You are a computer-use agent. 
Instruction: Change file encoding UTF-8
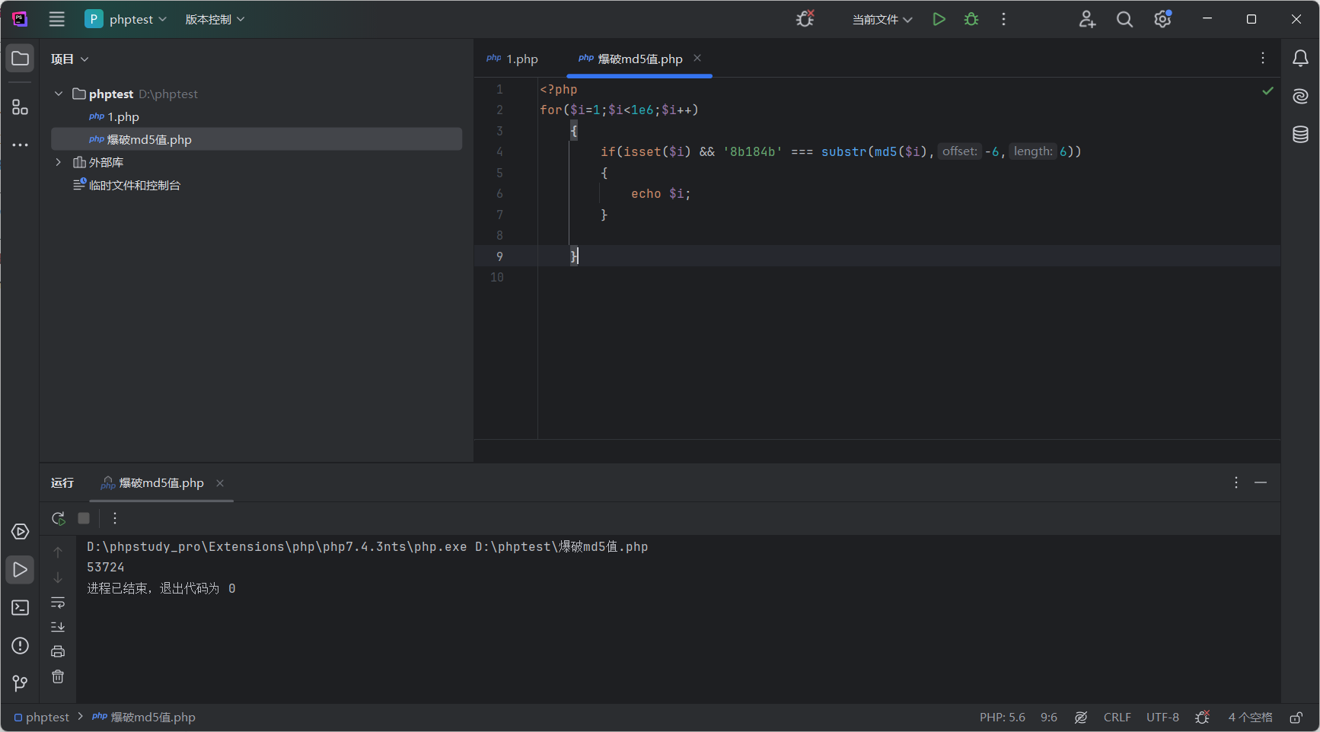coord(1162,717)
